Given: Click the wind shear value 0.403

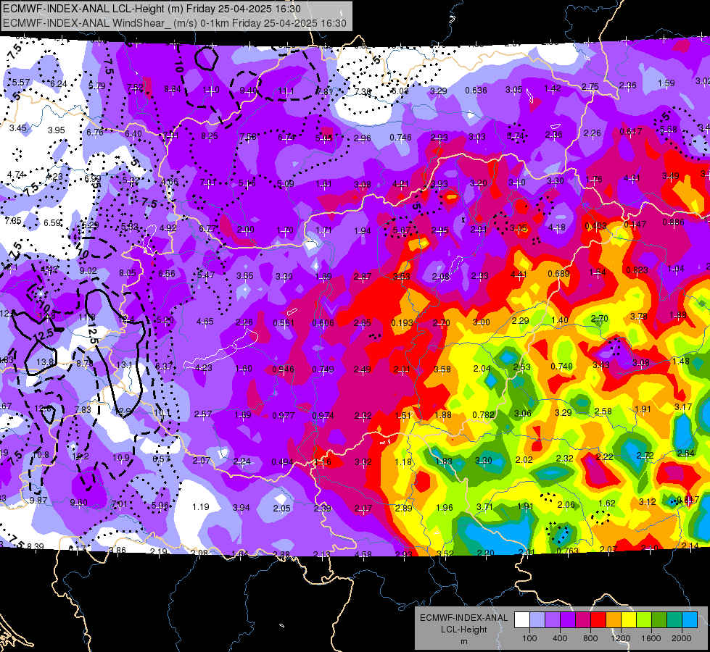Looking at the screenshot, I should 596,226.
